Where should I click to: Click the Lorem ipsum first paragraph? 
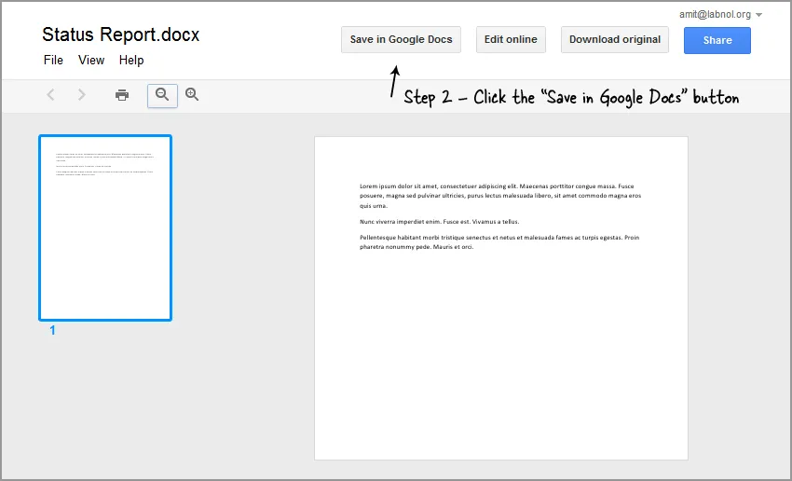500,196
